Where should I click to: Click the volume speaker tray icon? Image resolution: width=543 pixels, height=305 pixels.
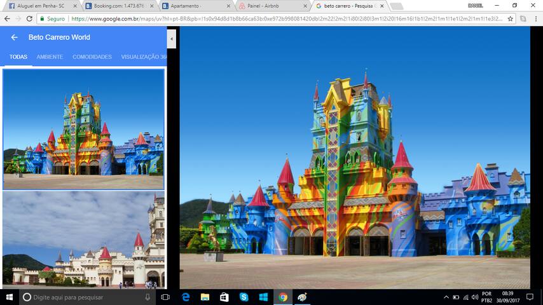[475, 297]
